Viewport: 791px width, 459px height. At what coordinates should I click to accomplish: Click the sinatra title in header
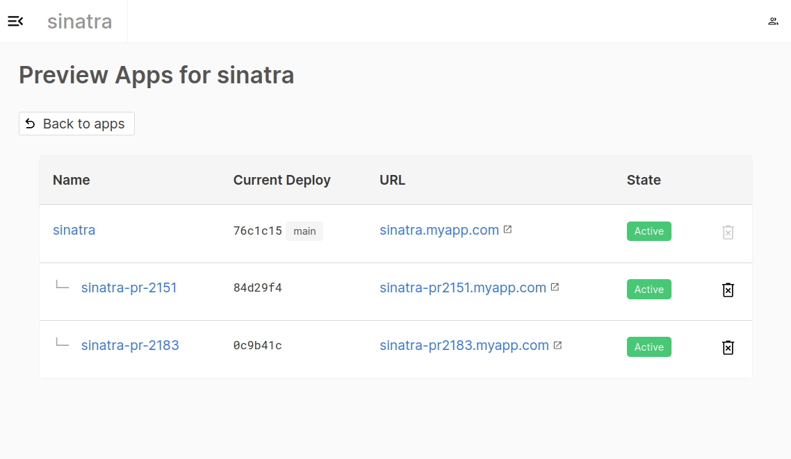point(79,22)
